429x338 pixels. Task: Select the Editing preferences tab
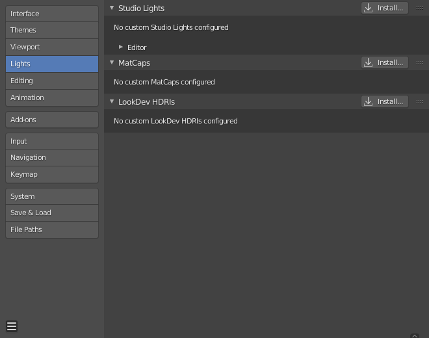point(52,81)
